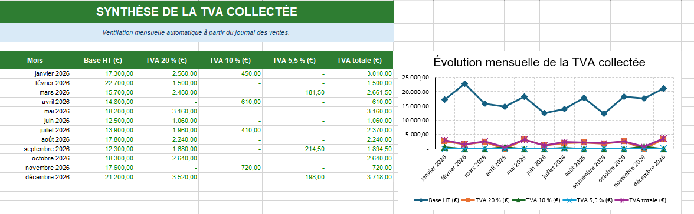Select Base HT value 12.500,00
694x214 pixels.
click(103, 121)
